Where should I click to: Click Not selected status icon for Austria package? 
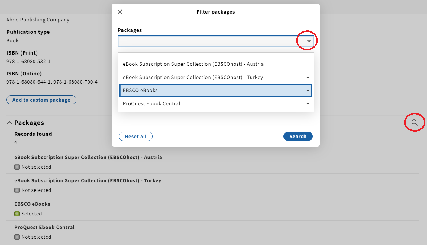(17, 167)
